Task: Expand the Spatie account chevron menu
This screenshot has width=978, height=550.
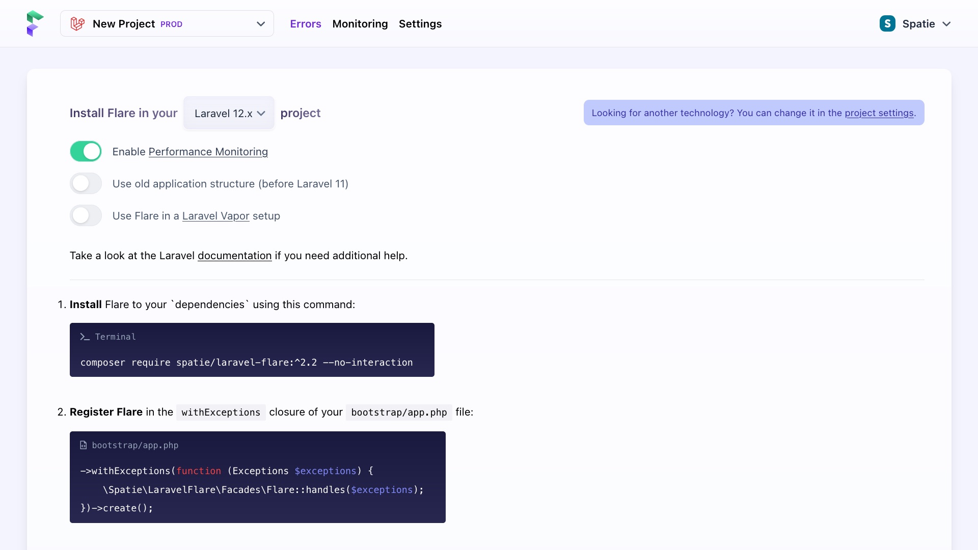Action: click(x=947, y=23)
